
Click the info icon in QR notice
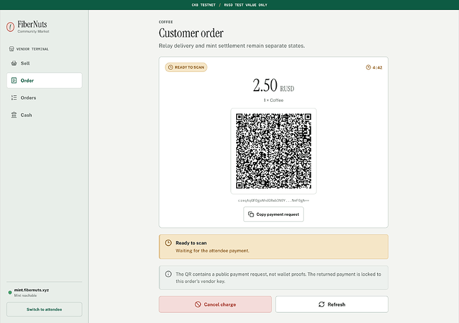(168, 274)
